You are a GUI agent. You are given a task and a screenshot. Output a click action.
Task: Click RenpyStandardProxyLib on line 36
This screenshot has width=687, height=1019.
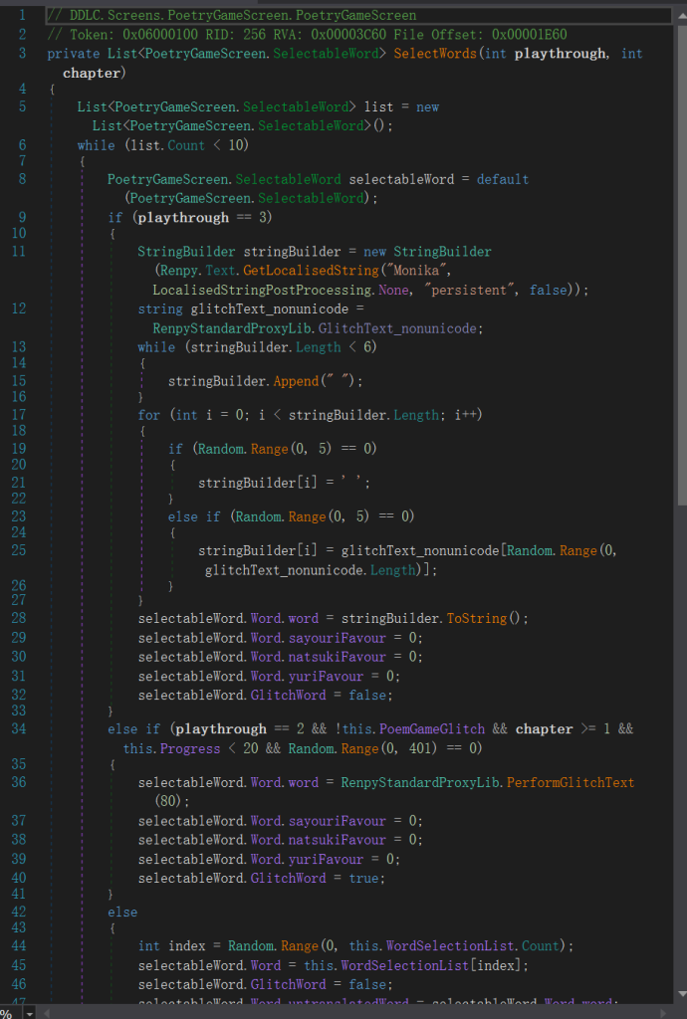(418, 782)
